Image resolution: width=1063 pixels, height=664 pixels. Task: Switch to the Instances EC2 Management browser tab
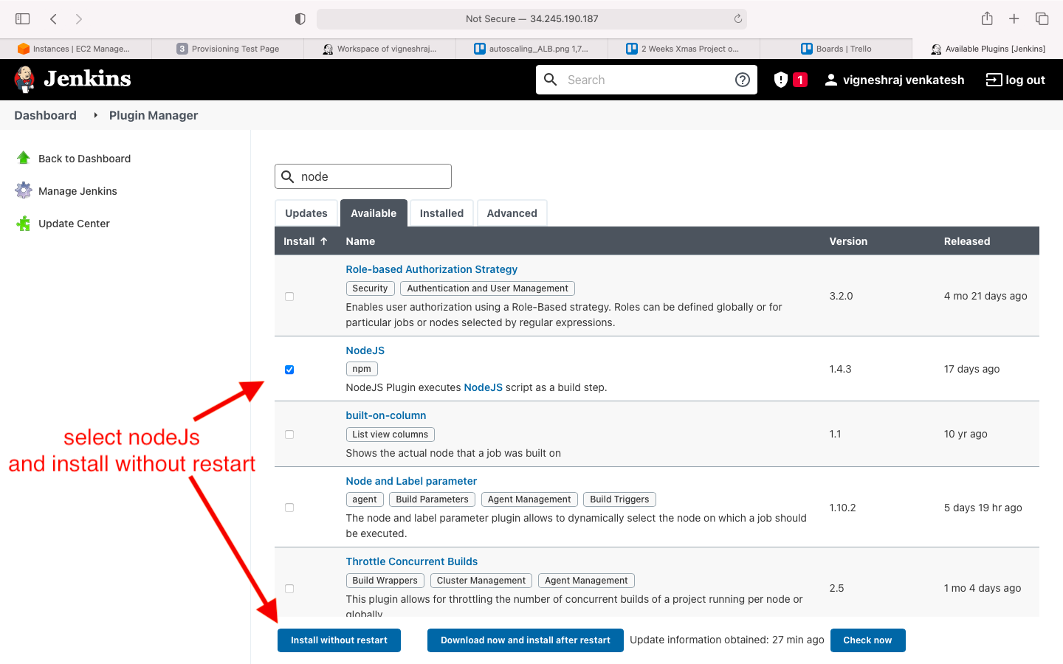pos(75,49)
